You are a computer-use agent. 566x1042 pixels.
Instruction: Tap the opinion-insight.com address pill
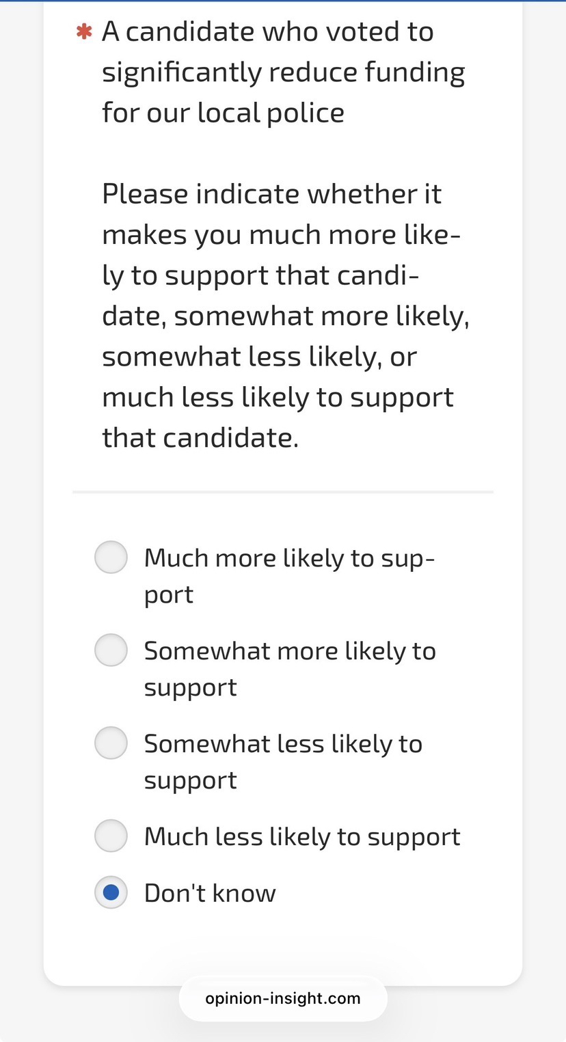click(283, 998)
